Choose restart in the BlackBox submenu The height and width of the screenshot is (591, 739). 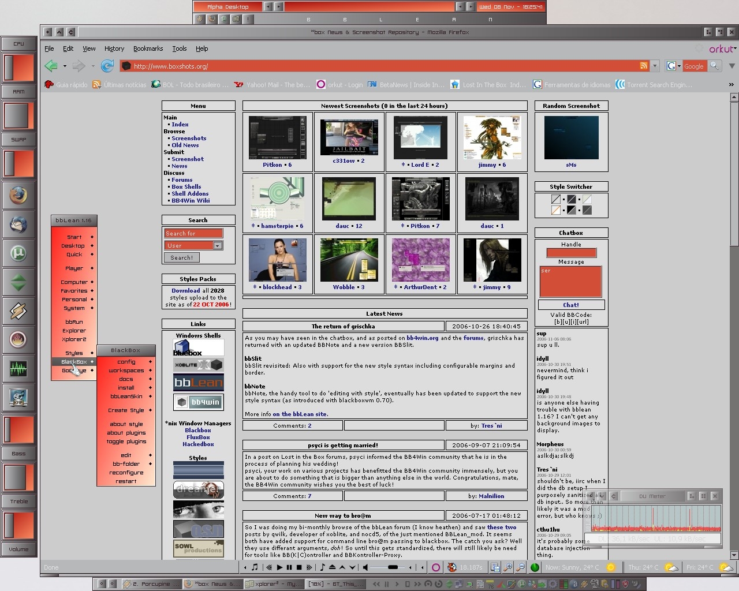(126, 481)
